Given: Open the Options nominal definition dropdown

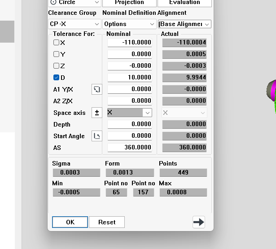Looking at the screenshot, I should (x=129, y=24).
